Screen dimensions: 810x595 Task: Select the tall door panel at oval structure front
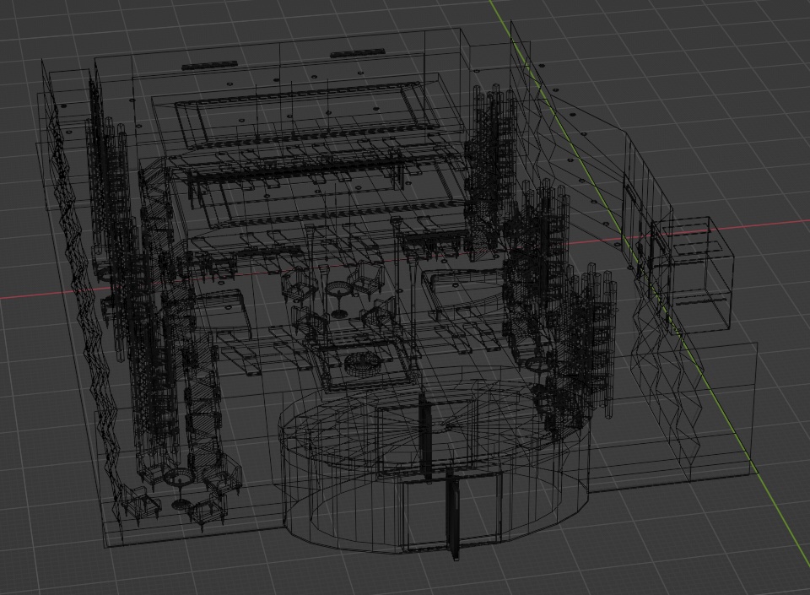click(x=453, y=514)
